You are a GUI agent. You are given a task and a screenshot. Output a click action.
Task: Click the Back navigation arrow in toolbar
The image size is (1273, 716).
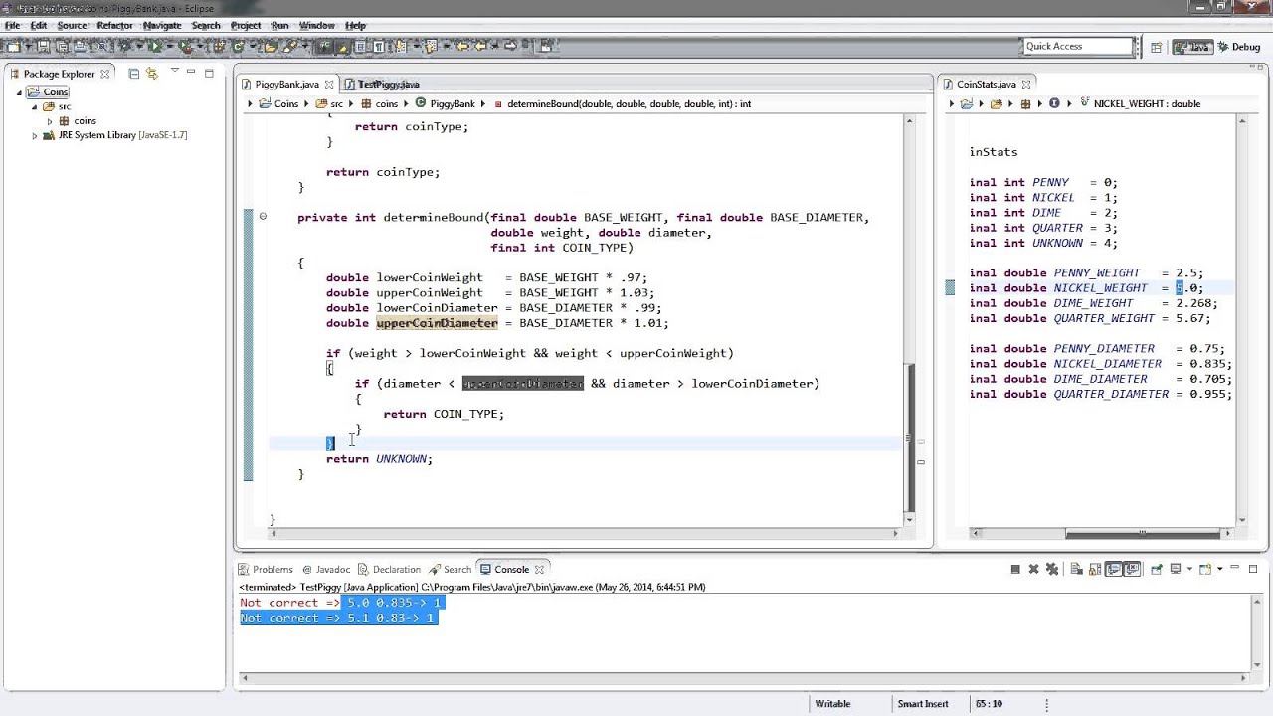479,46
